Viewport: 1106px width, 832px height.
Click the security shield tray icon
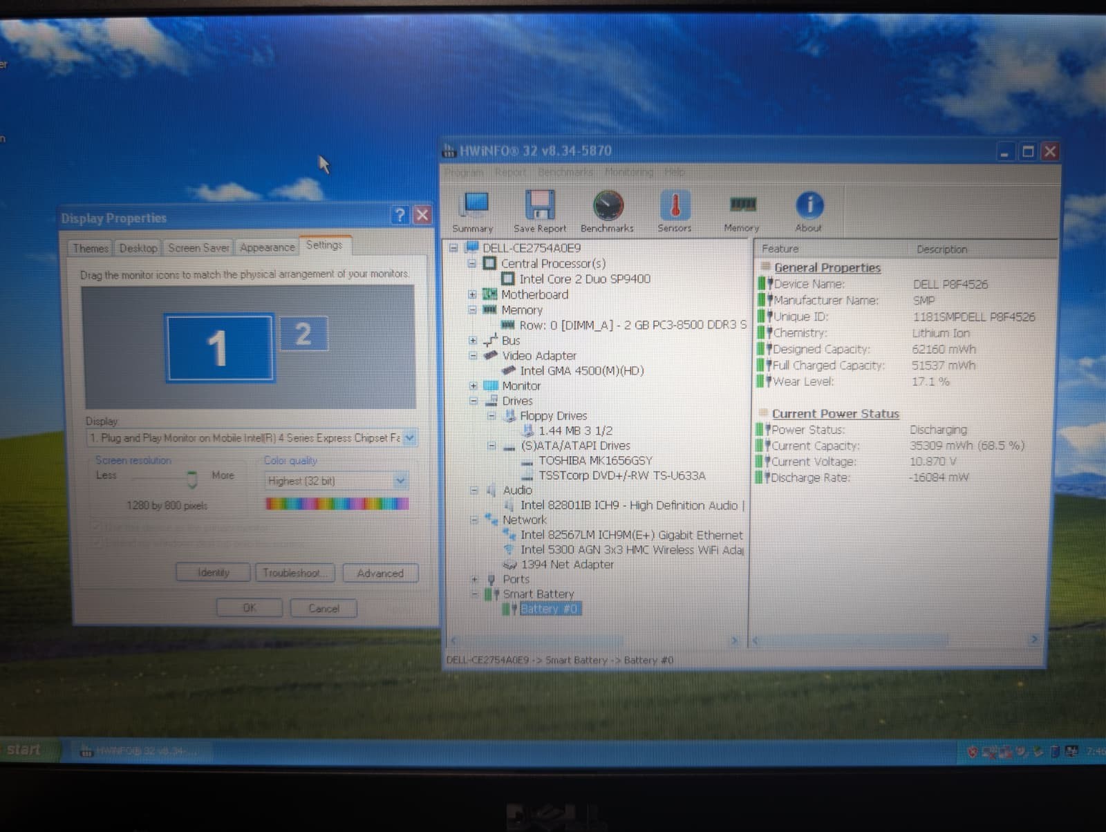click(972, 751)
